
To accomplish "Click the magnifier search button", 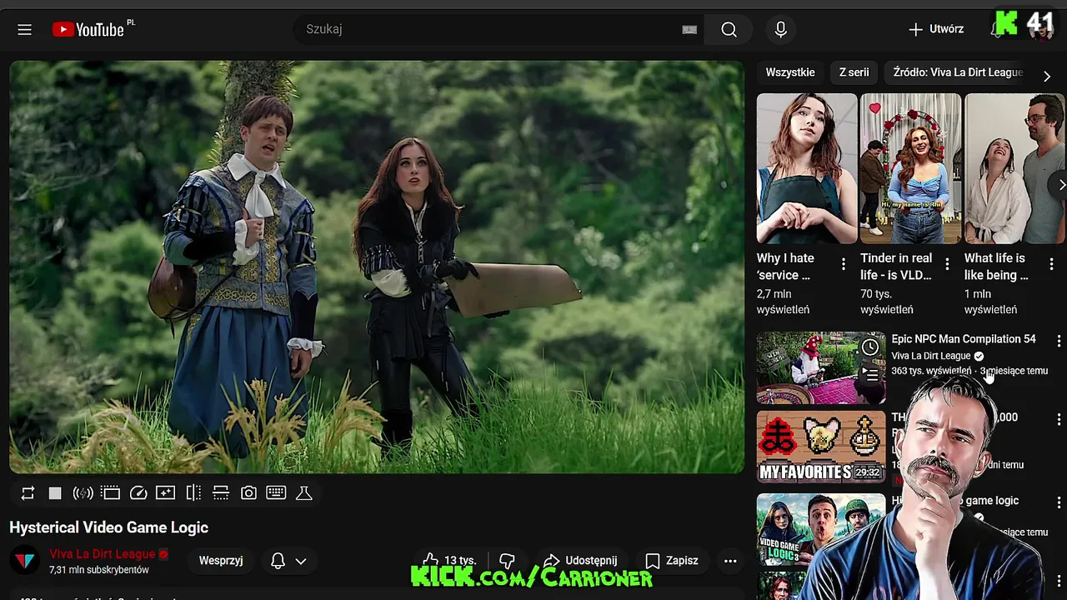I will pos(729,29).
